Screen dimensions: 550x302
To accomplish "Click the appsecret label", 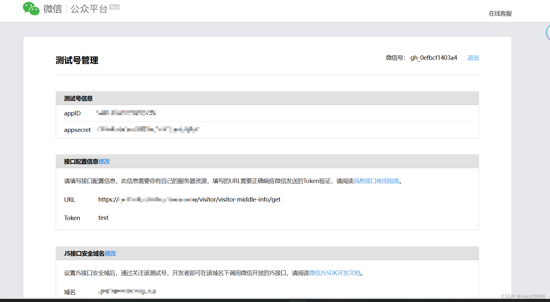I will coord(77,130).
